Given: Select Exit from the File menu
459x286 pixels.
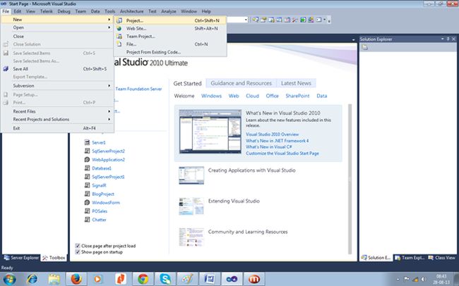Looking at the screenshot, I should 17,128.
